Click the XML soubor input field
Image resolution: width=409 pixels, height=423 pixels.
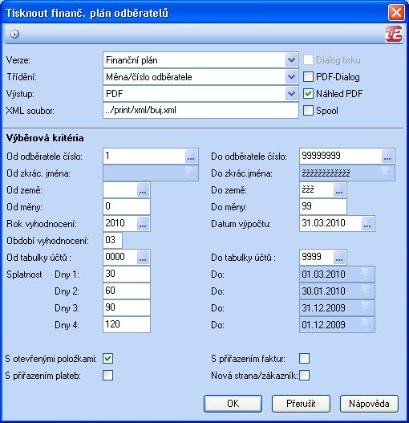200,110
